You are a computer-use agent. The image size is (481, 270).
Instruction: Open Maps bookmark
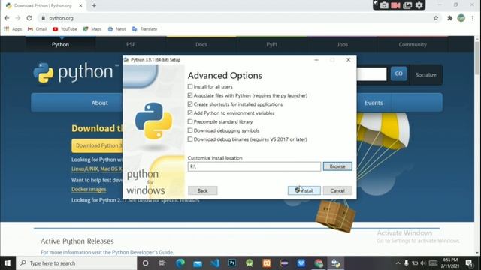point(92,29)
